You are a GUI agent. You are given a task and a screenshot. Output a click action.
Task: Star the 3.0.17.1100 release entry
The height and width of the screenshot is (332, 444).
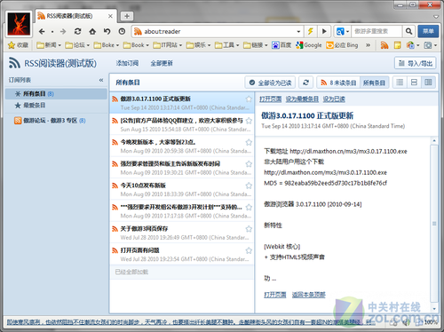pyautogui.click(x=249, y=99)
